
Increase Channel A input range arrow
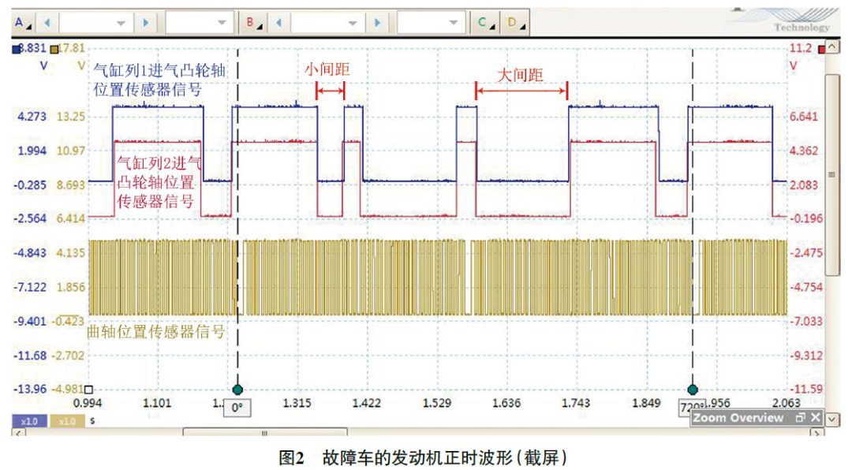click(145, 23)
